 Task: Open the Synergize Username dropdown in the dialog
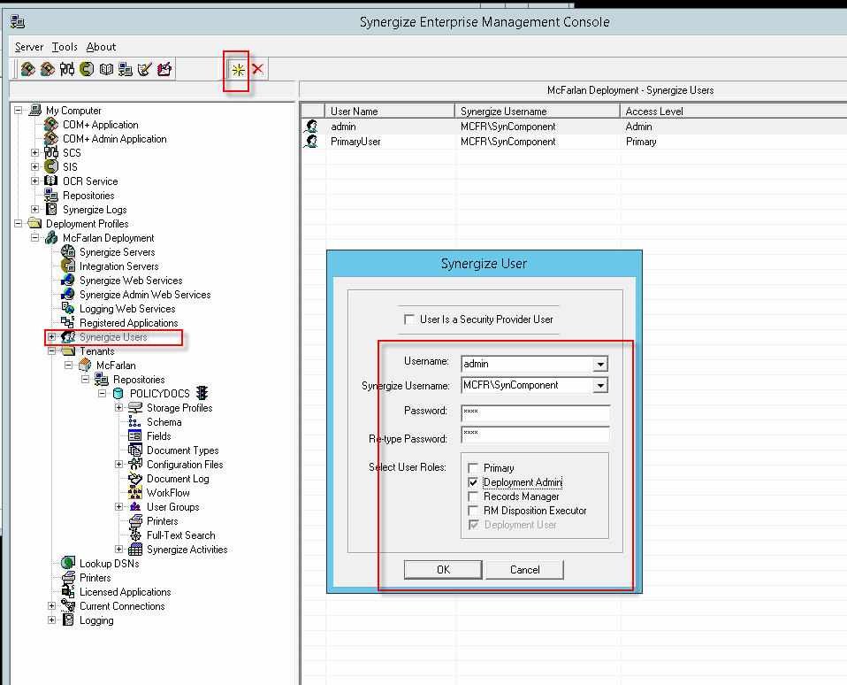[600, 386]
